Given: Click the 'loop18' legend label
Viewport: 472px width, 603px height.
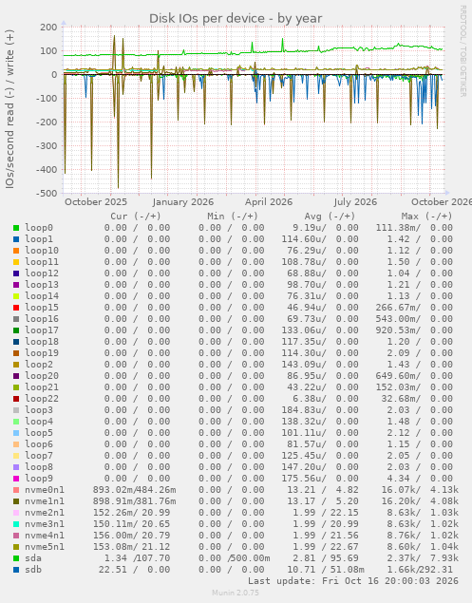Looking at the screenshot, I should 42,342.
